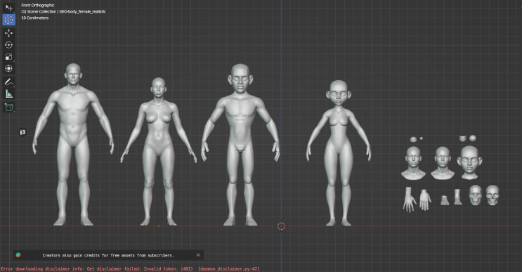Select the hand model showing its palm
Viewport: 522px width, 272px height.
tap(425, 200)
